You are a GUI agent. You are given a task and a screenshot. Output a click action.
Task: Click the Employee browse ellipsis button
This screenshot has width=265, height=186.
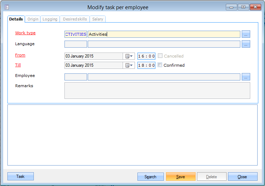tap(246, 77)
